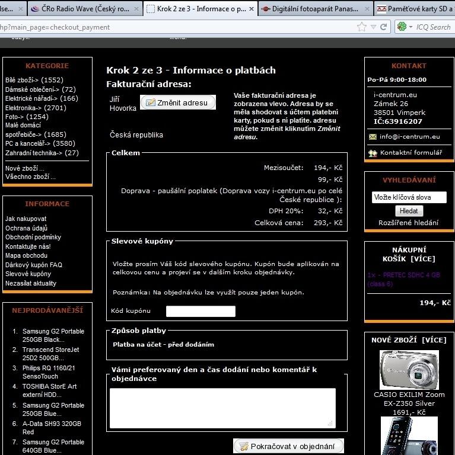The width and height of the screenshot is (455, 455).
Task: Open the Obchodní podmínky link
Action: (x=33, y=237)
